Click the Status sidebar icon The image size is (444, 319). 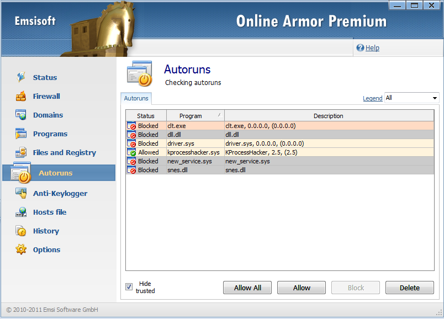(21, 77)
